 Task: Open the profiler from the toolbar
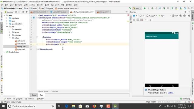[x=160, y=8]
